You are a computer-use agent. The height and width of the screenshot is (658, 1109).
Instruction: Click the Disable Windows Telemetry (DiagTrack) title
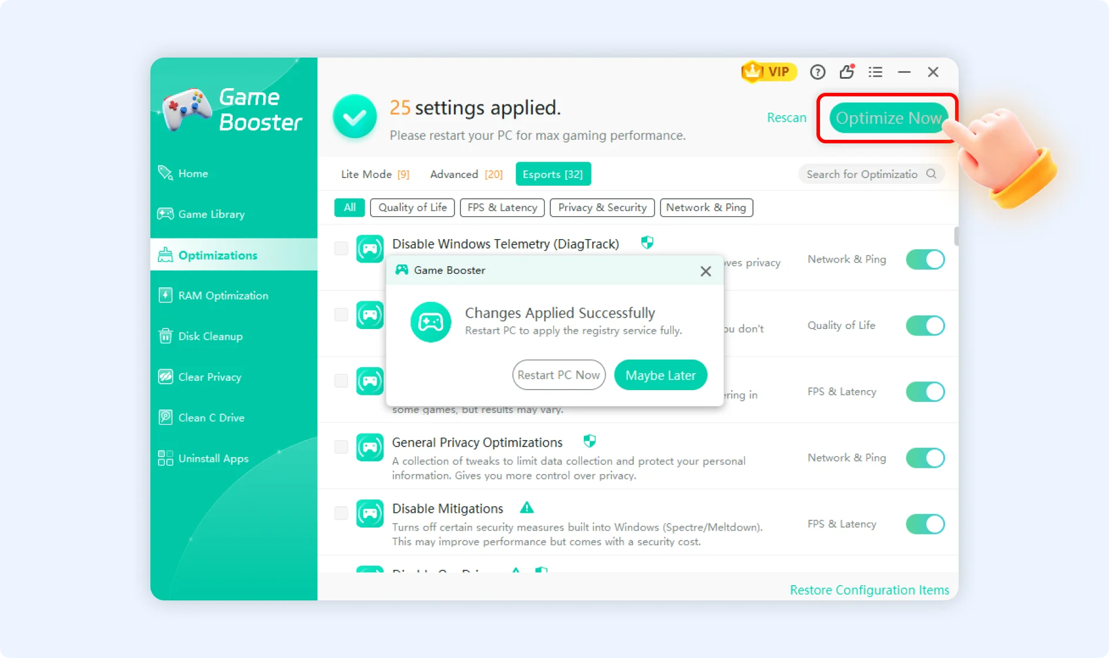coord(506,244)
